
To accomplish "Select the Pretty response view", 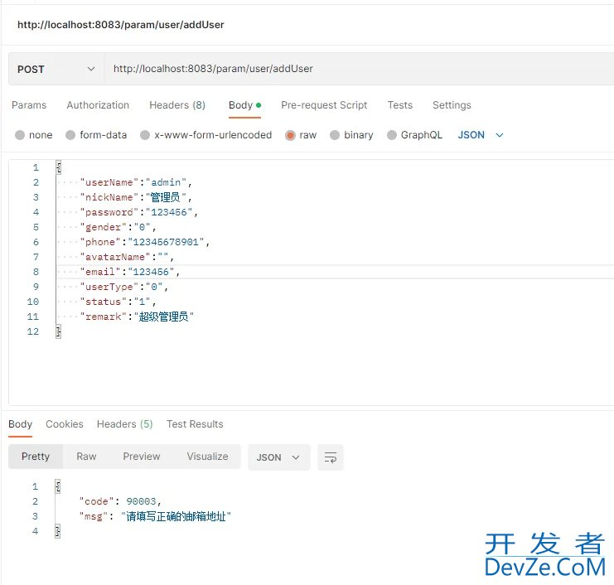I will [36, 457].
